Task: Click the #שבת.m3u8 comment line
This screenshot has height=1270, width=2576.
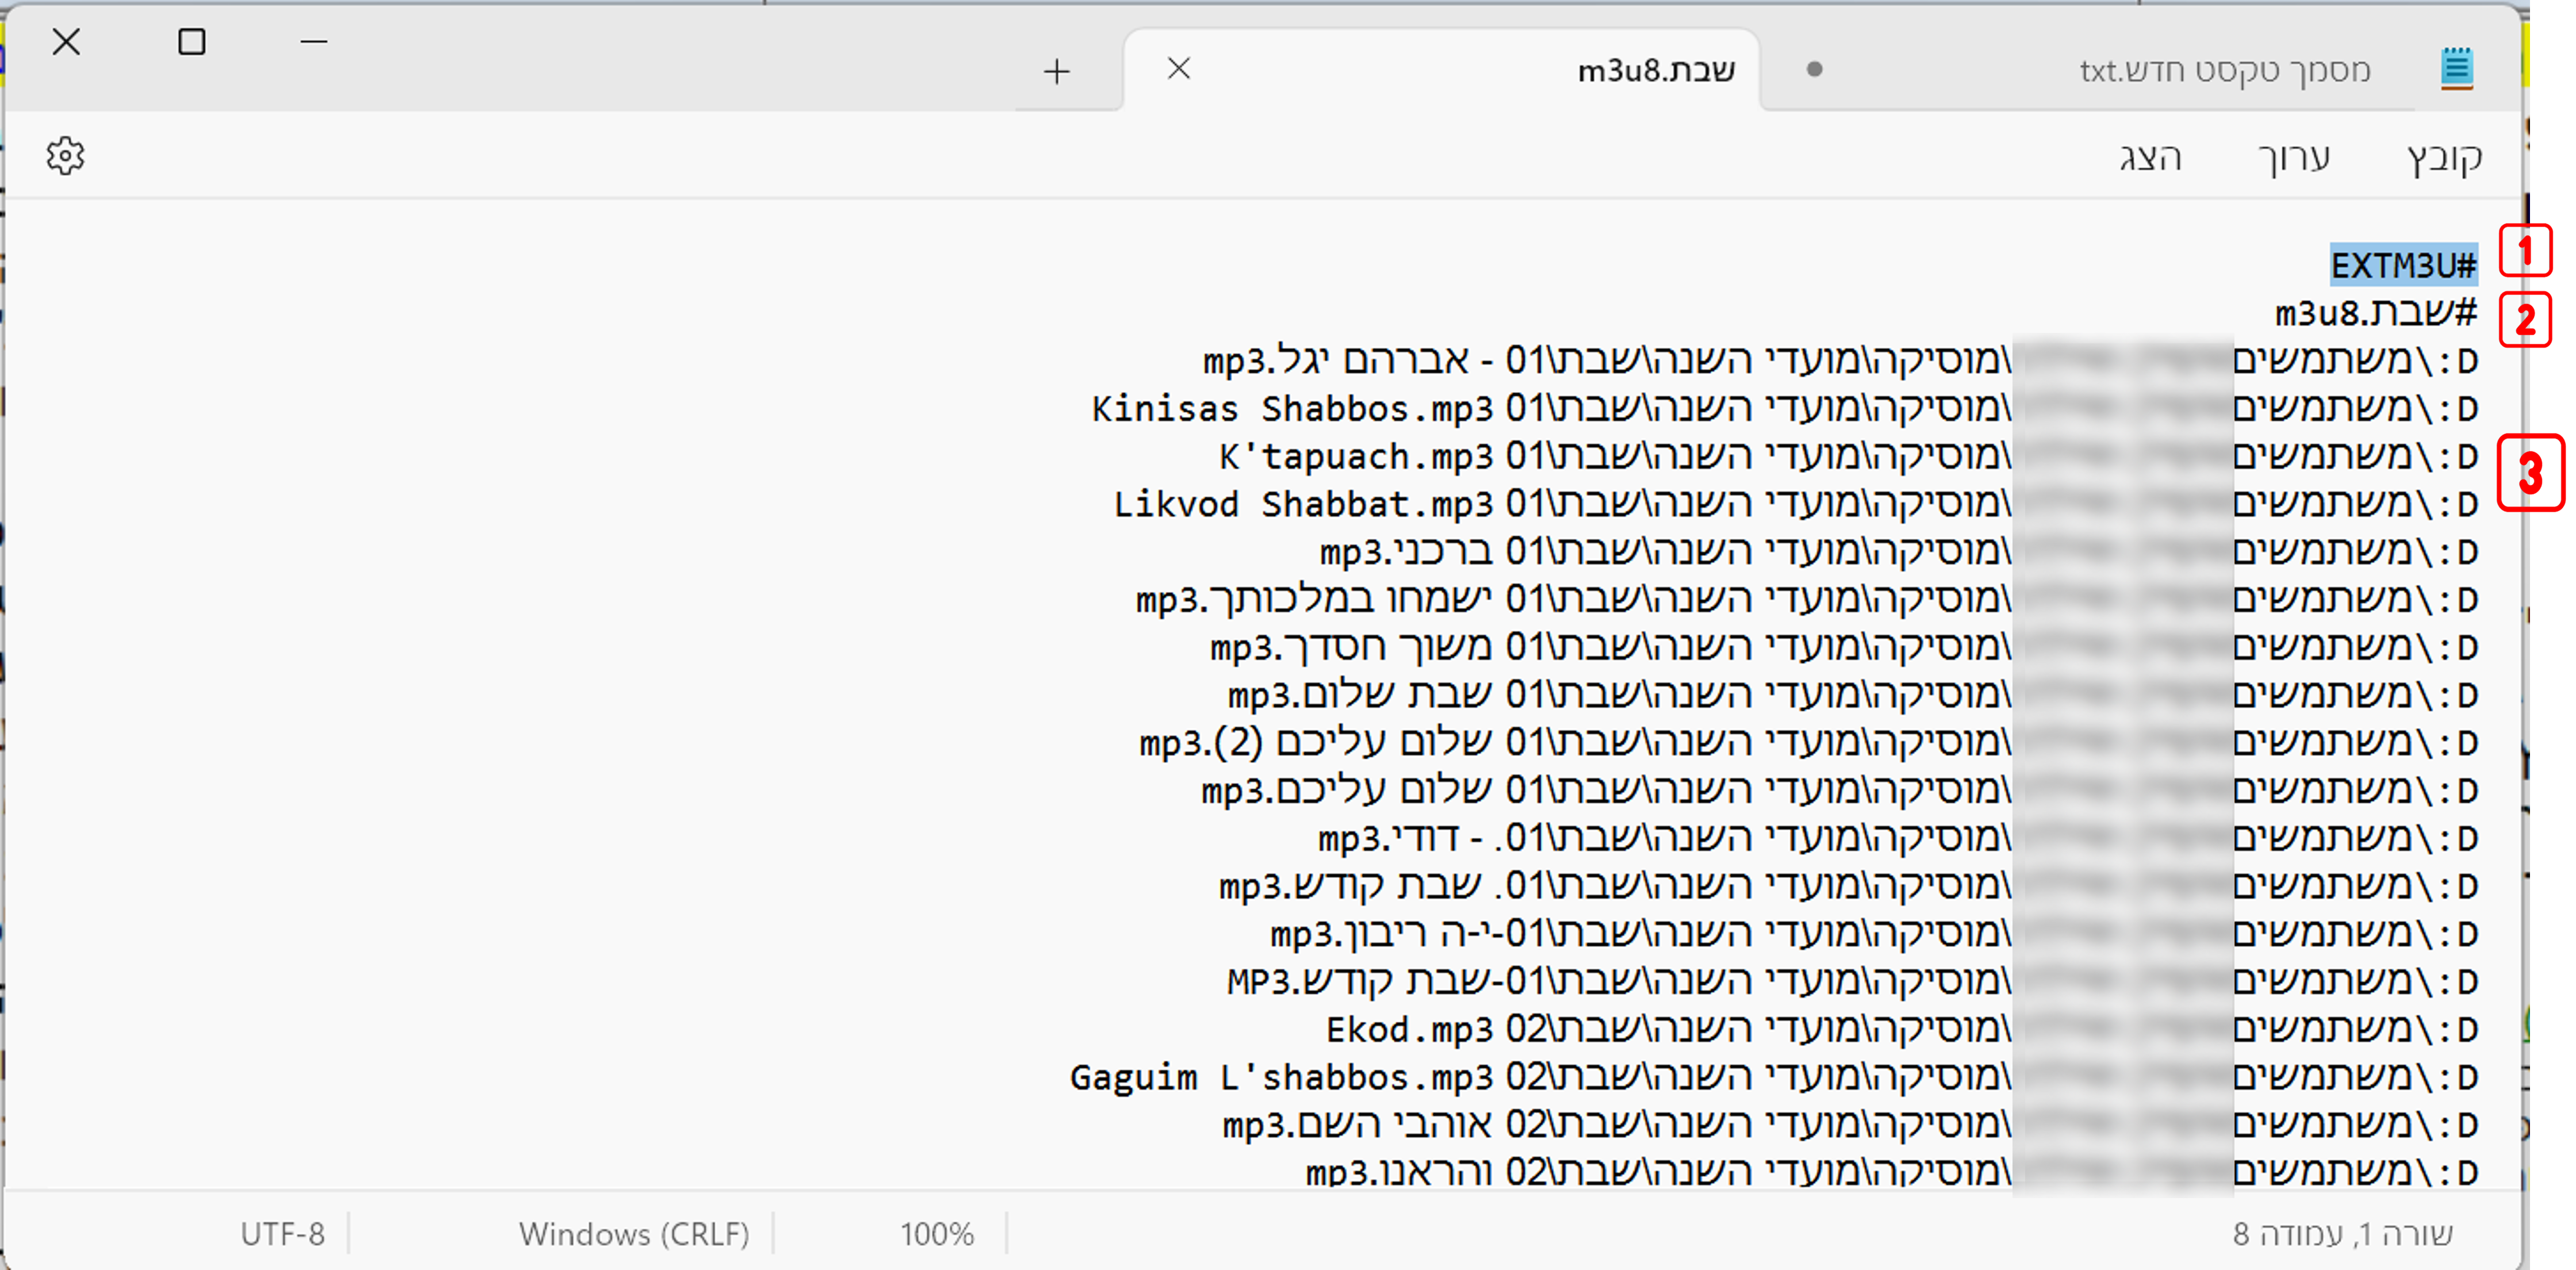Action: click(2376, 313)
